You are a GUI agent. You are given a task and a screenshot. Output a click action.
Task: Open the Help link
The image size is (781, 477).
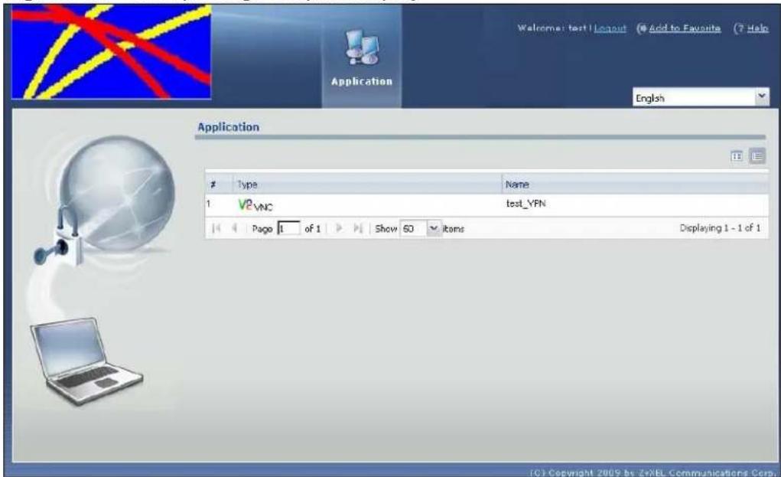point(757,28)
